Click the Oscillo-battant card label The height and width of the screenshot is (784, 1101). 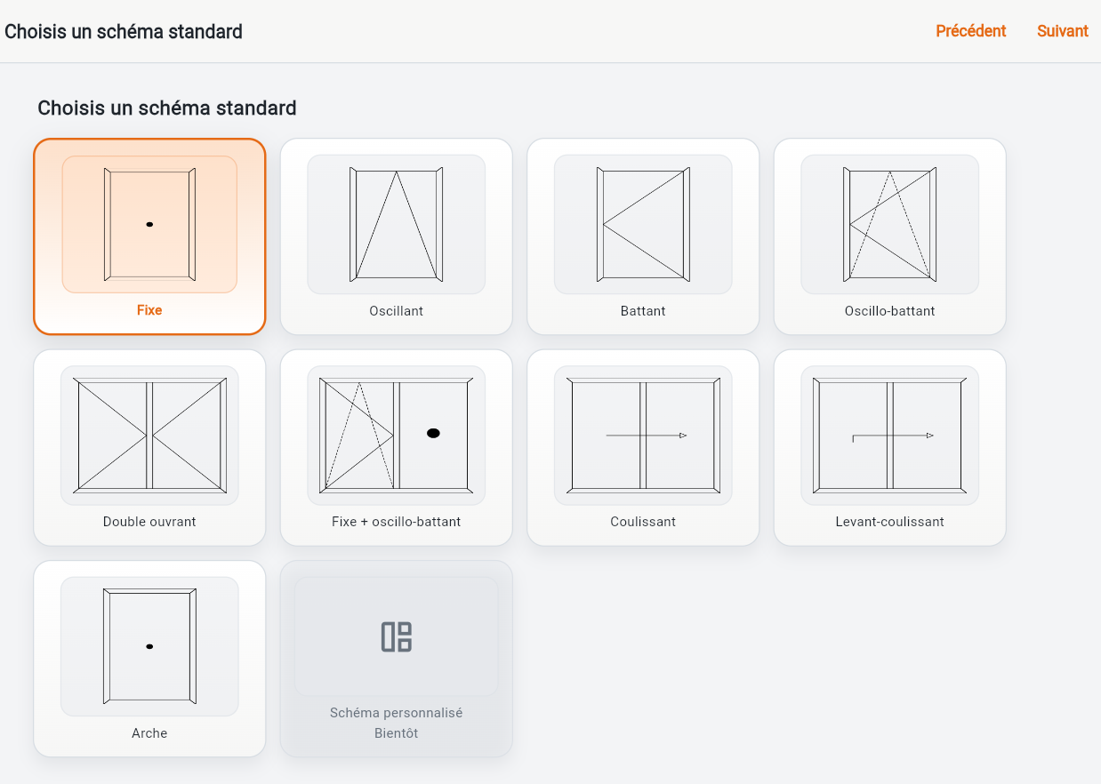click(890, 311)
